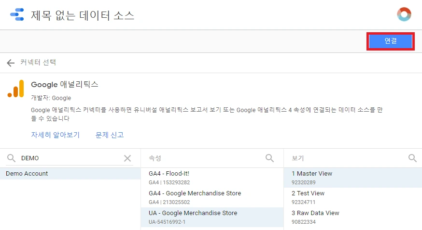422x230 pixels.
Task: Select Demo Account in account list
Action: coord(70,173)
